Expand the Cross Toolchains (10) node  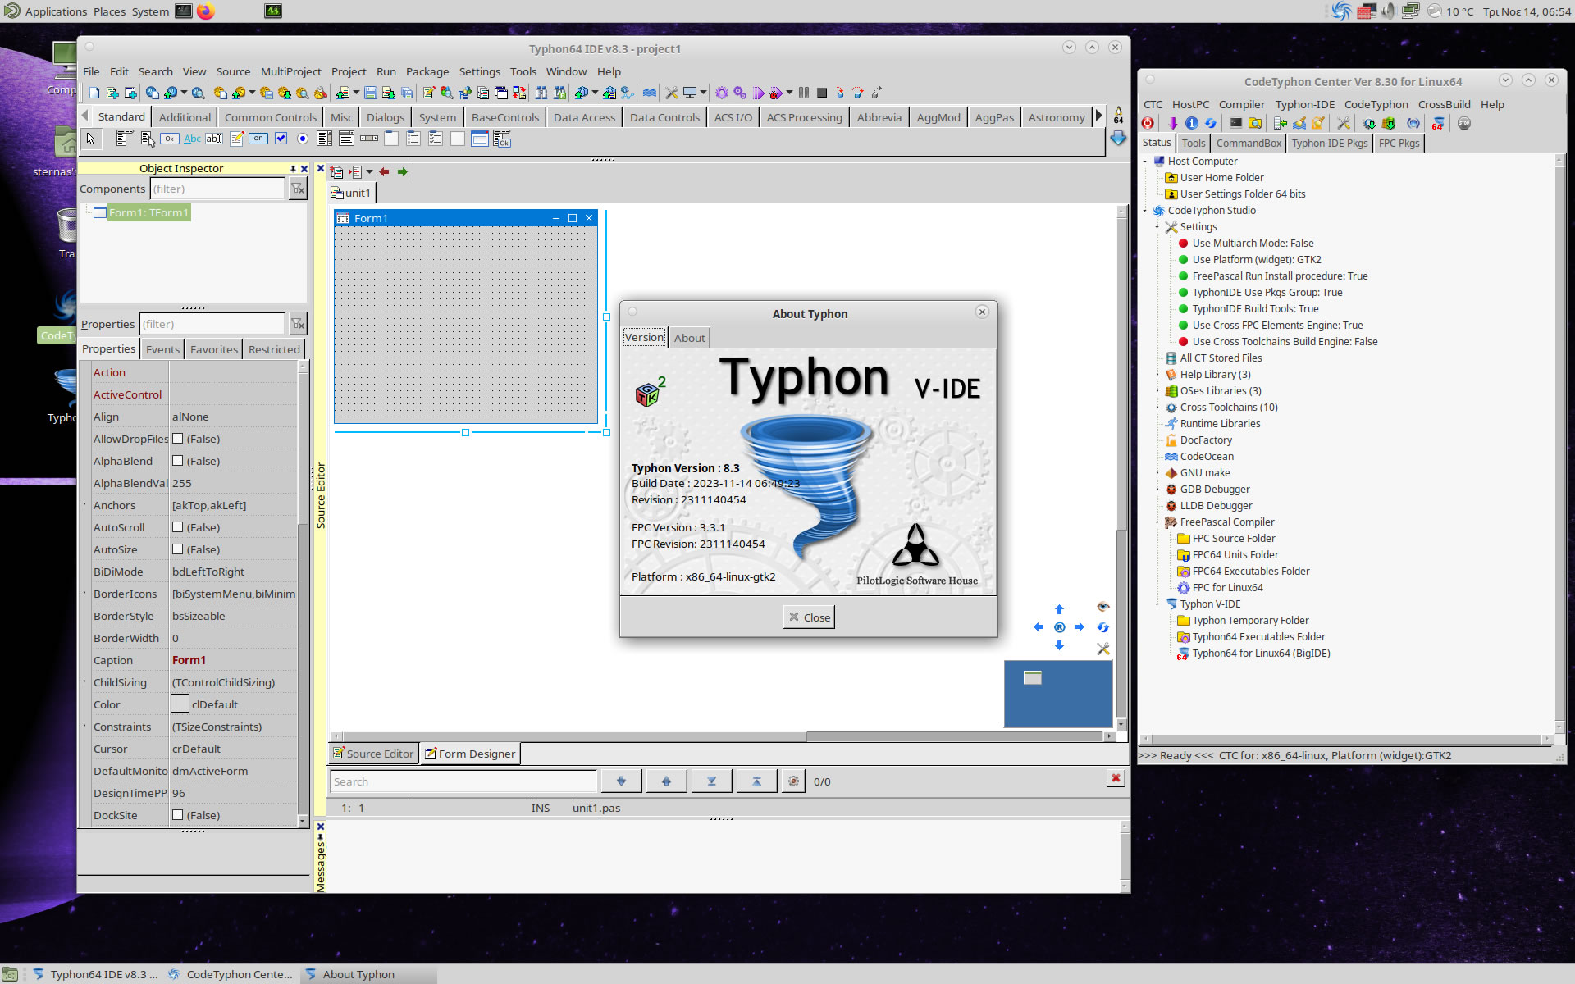(x=1157, y=408)
